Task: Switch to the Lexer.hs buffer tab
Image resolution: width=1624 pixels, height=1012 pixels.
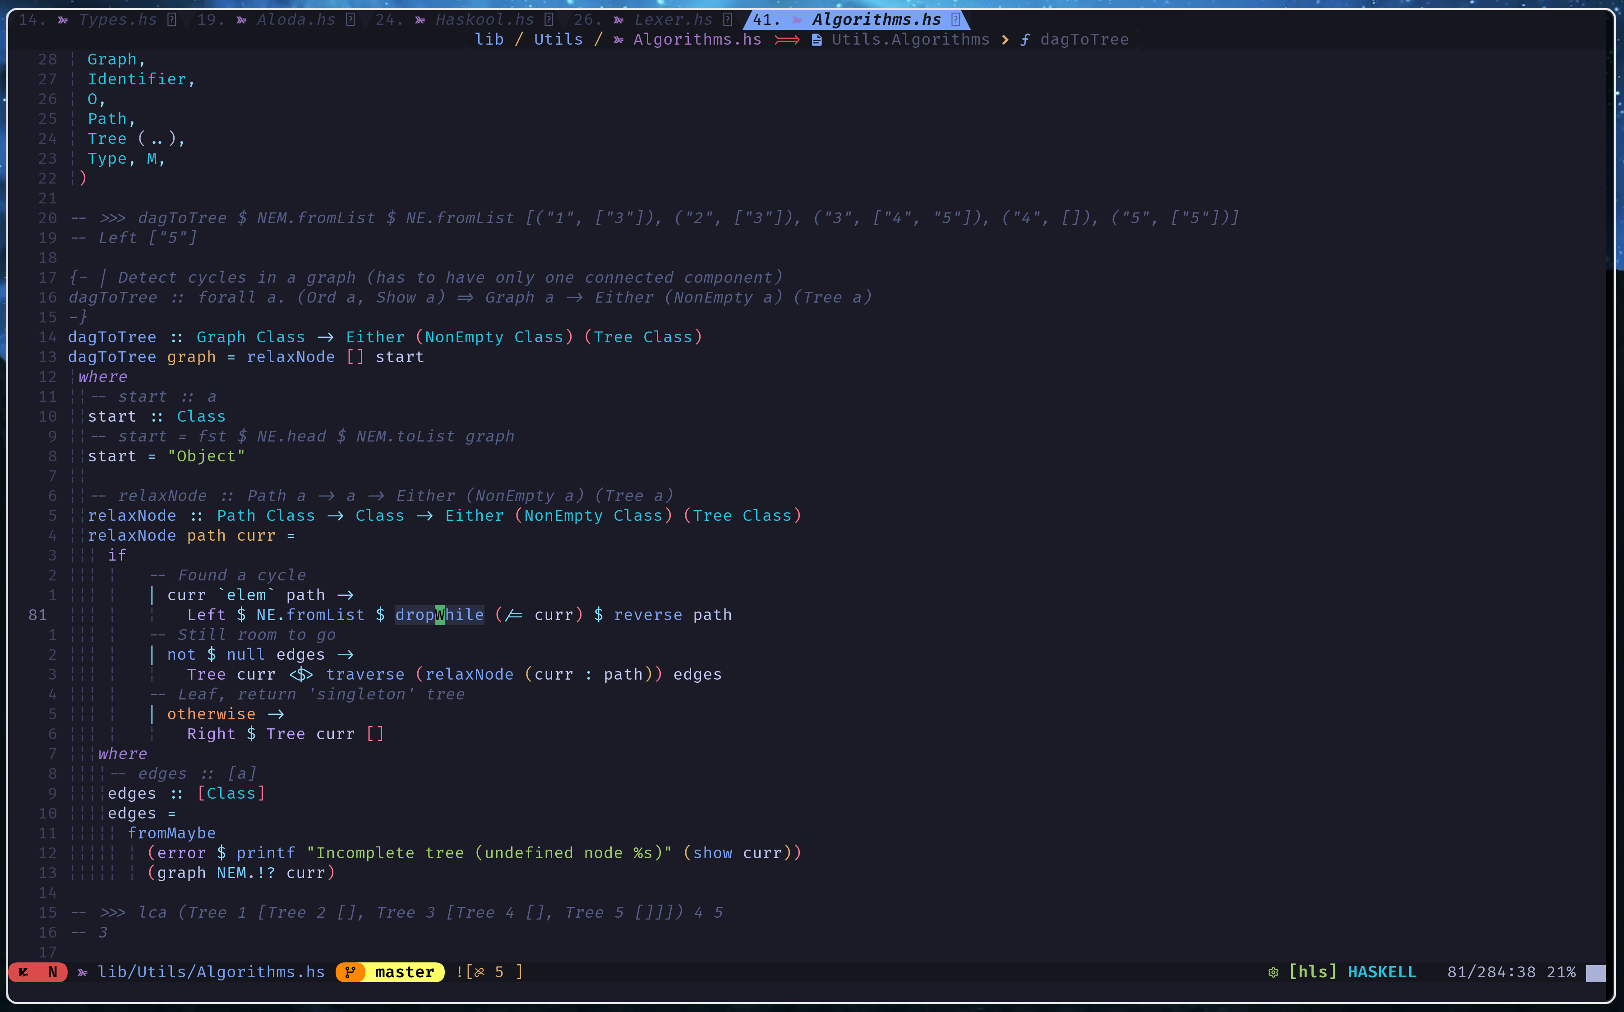Action: [x=673, y=20]
